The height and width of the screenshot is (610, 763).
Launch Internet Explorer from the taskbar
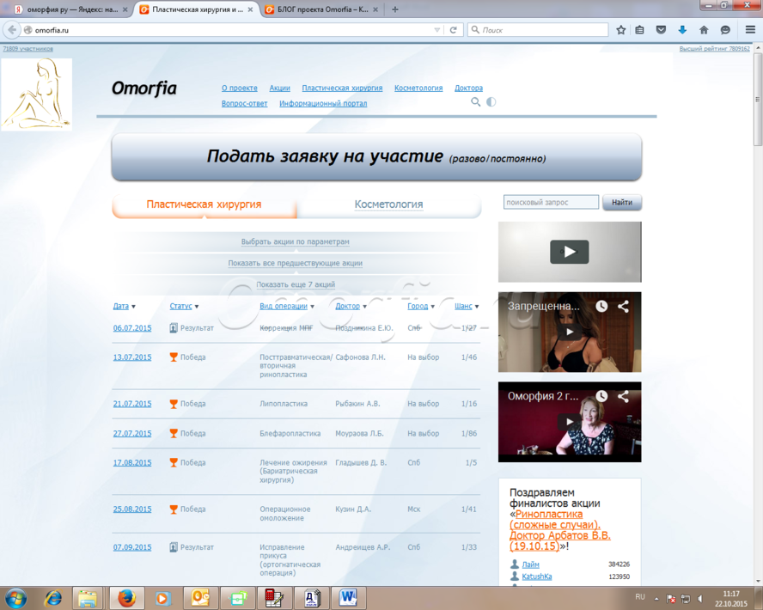click(52, 598)
